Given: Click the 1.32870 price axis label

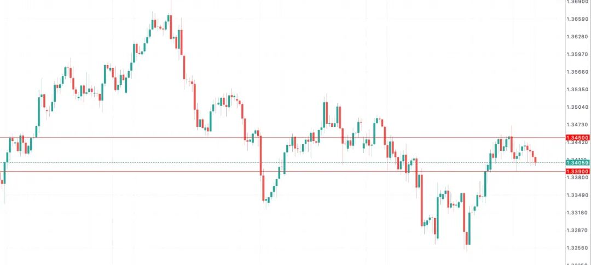Looking at the screenshot, I should pyautogui.click(x=577, y=231).
